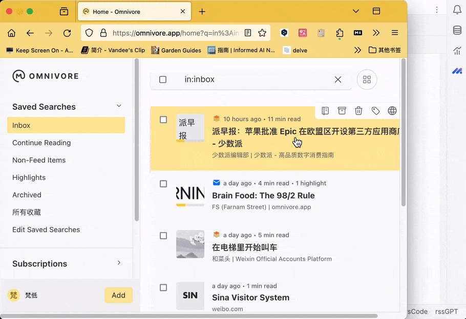The image size is (466, 319).
Task: Open the label tag icon on hovered article
Action: pos(375,111)
